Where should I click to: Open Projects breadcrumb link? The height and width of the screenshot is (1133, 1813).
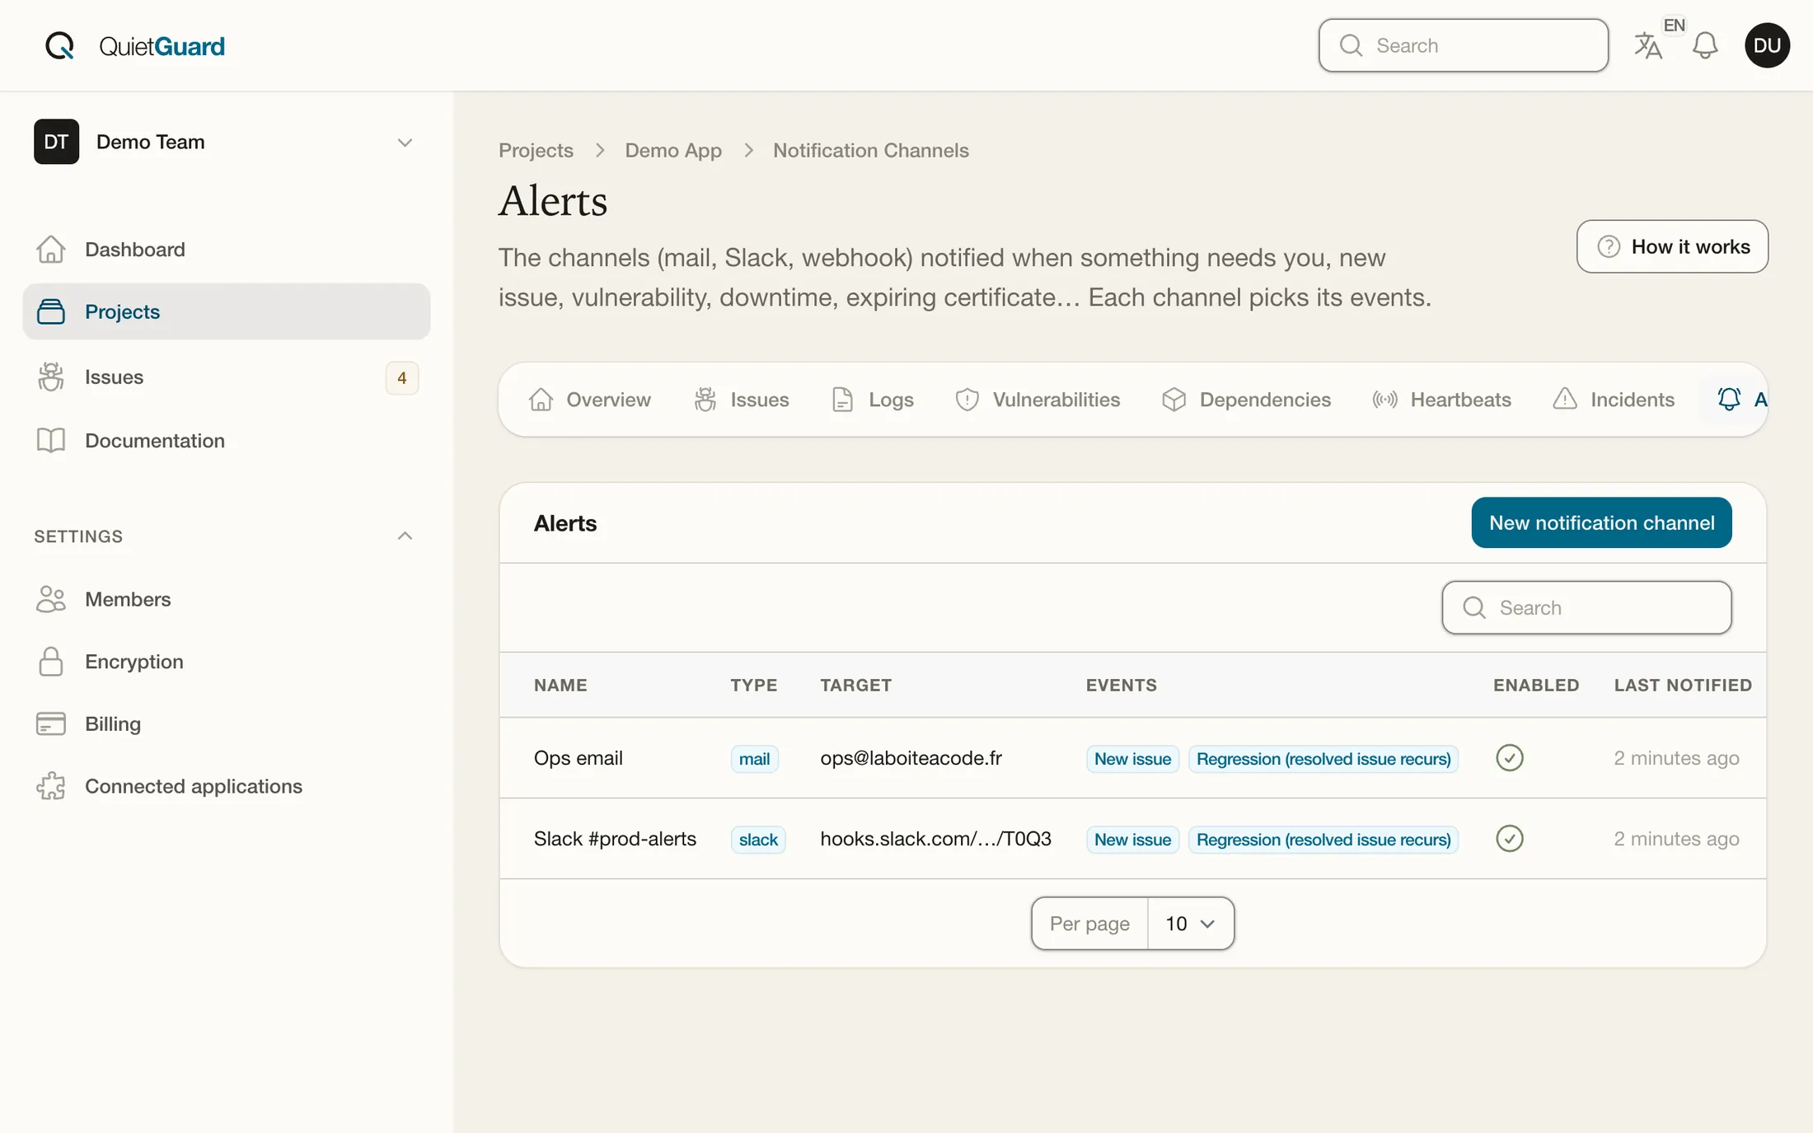(536, 150)
